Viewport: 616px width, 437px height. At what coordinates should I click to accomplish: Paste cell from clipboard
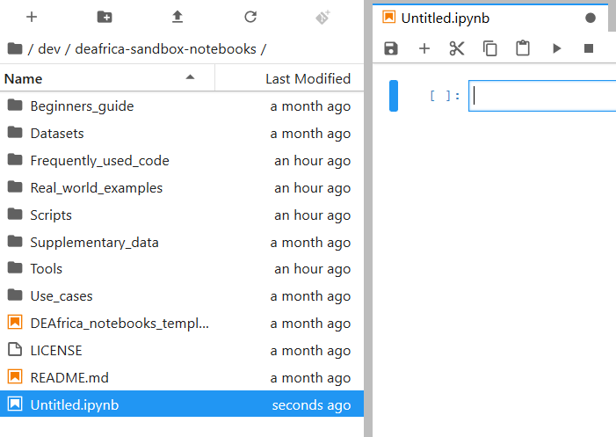tap(523, 48)
